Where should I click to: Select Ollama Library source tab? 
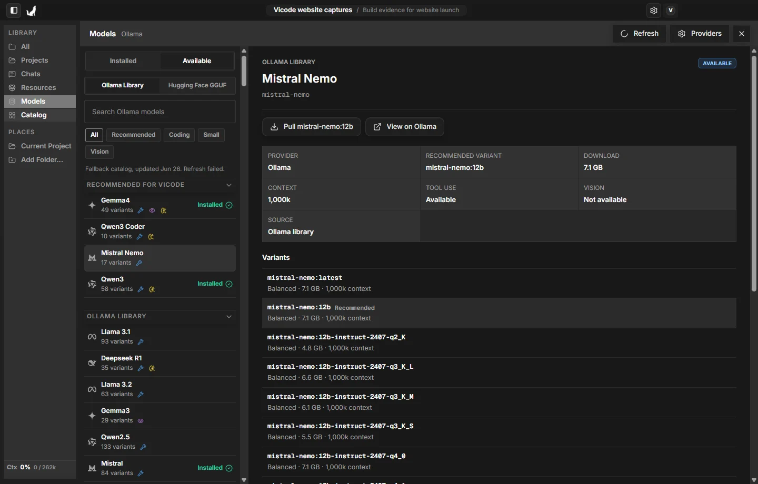(x=123, y=85)
